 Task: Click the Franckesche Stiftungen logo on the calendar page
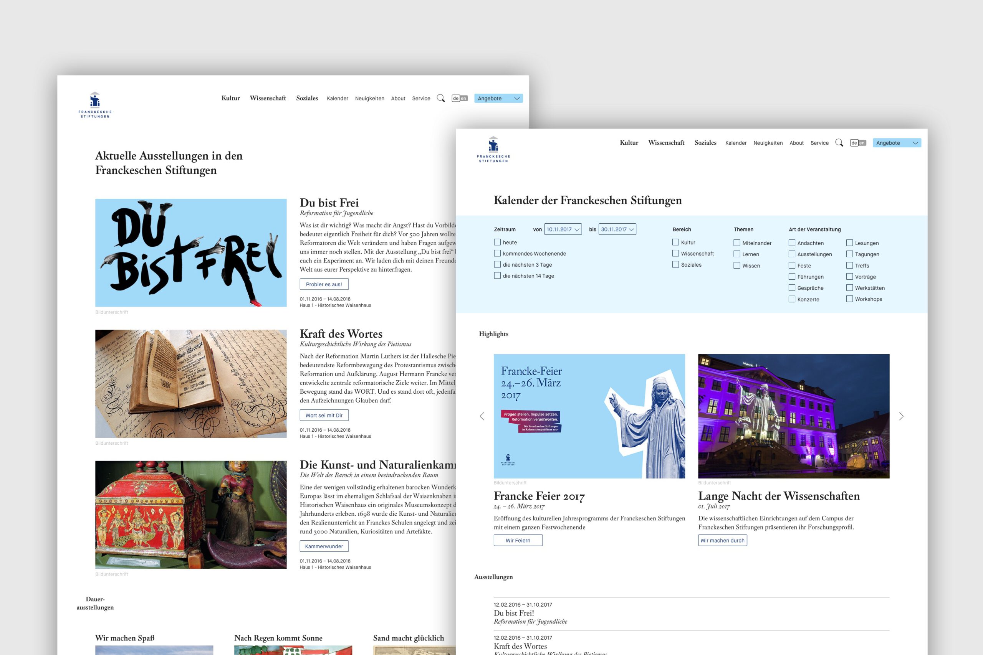point(493,149)
